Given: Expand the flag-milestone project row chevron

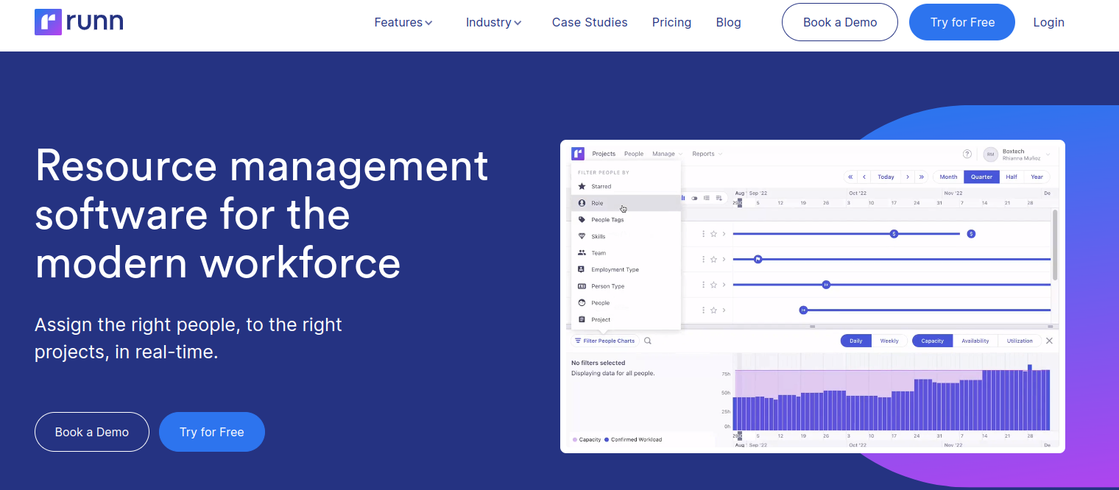Looking at the screenshot, I should pyautogui.click(x=724, y=259).
